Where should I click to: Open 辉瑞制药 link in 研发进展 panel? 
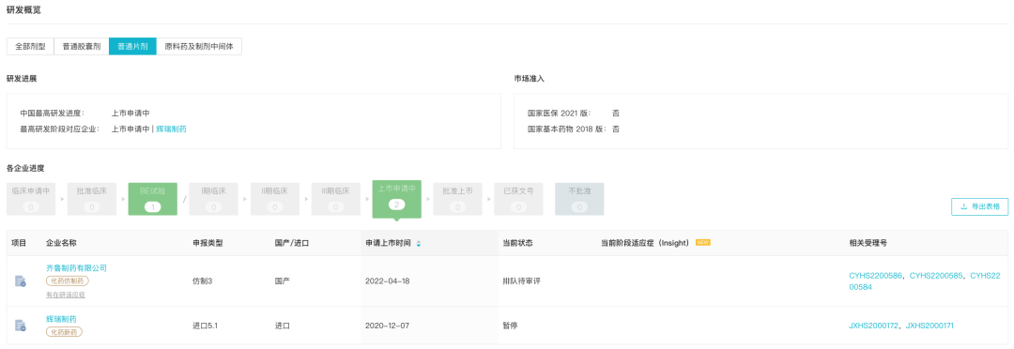click(172, 129)
